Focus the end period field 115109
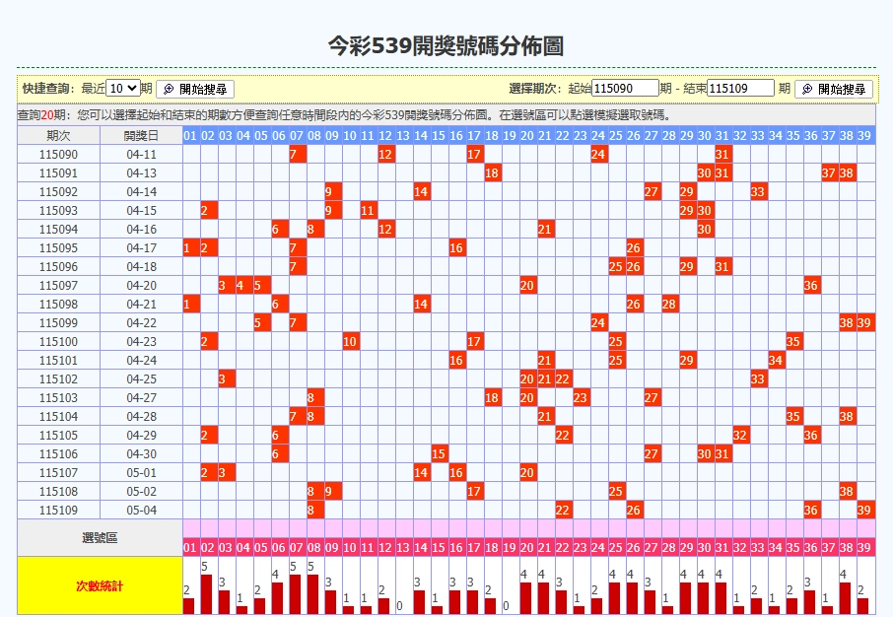This screenshot has width=893, height=617. [740, 89]
